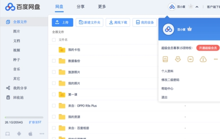Collapse the account menu arrow
The width and height of the screenshot is (220, 139).
[x=197, y=7]
